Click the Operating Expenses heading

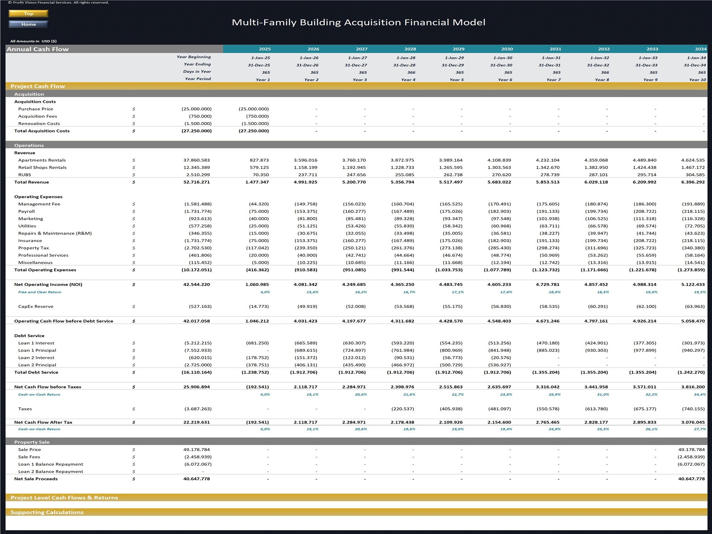38,197
